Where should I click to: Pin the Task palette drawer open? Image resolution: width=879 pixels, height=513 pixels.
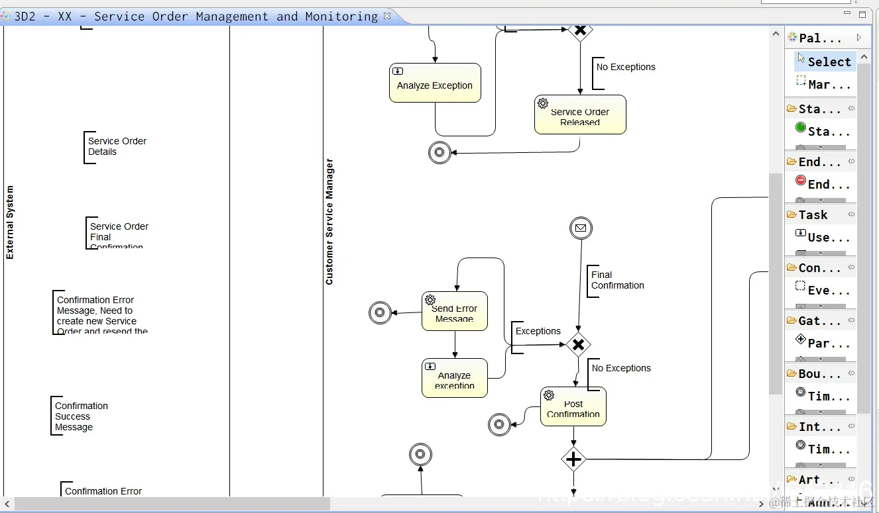[x=851, y=214]
